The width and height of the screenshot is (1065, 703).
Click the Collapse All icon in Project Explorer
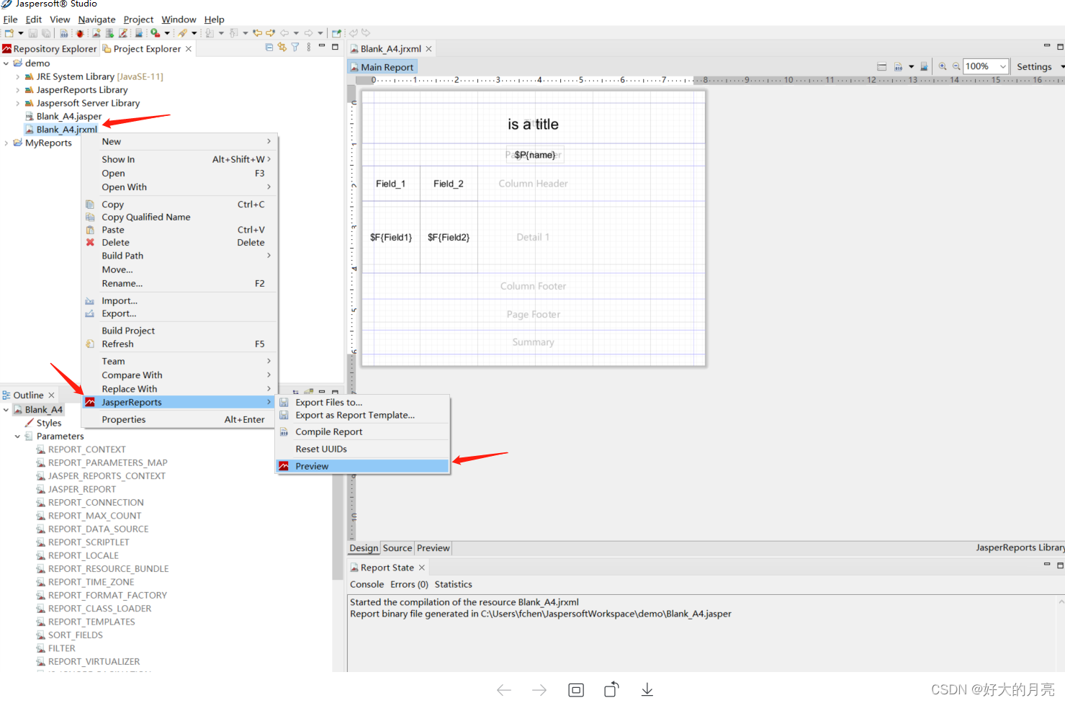point(269,48)
